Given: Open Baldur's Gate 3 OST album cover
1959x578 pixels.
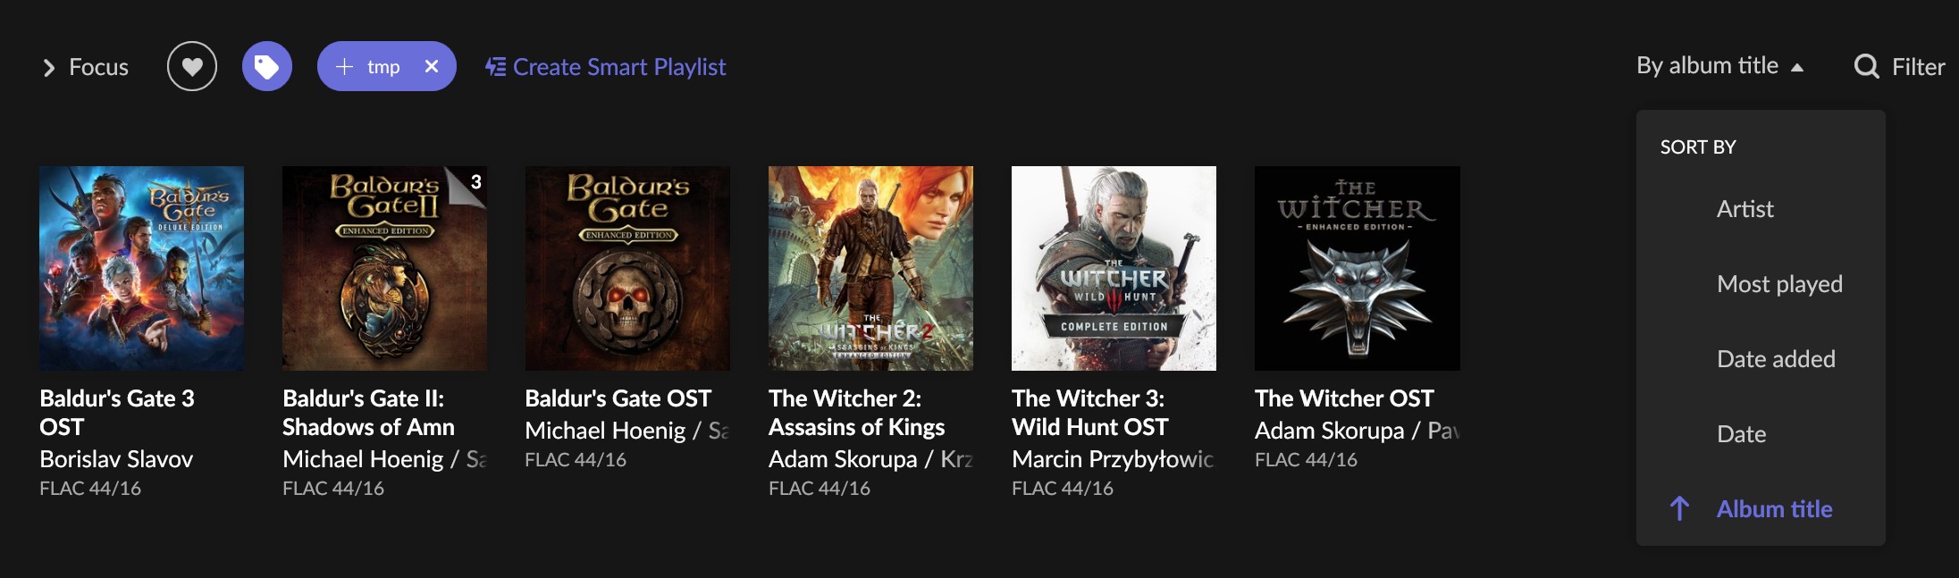Looking at the screenshot, I should click(141, 268).
